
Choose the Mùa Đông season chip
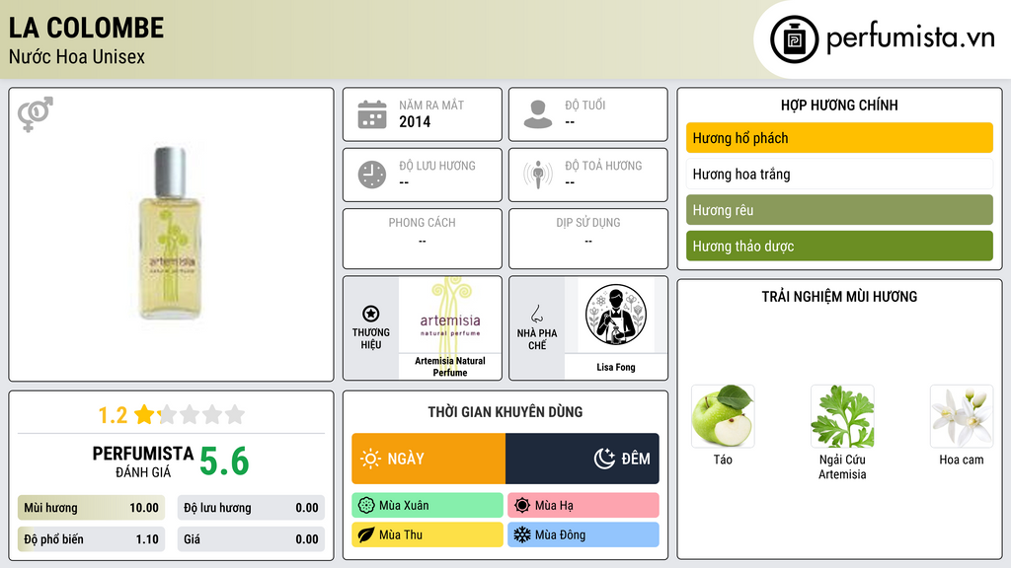(x=583, y=534)
